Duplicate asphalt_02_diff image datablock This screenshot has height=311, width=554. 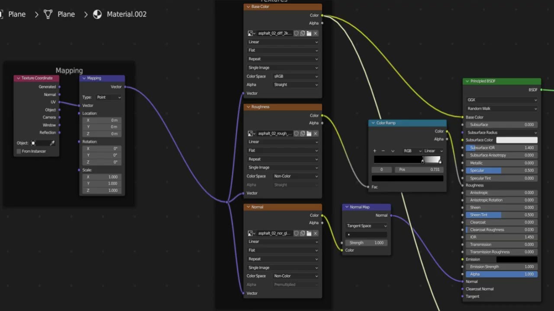tap(303, 33)
